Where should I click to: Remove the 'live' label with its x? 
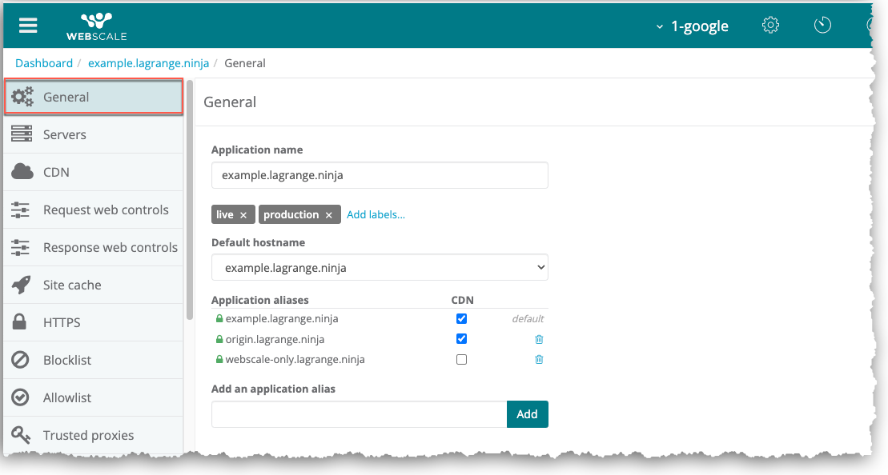(x=243, y=215)
